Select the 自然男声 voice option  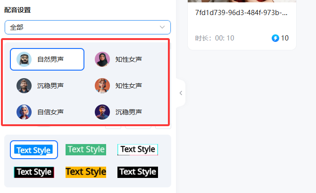pos(47,59)
